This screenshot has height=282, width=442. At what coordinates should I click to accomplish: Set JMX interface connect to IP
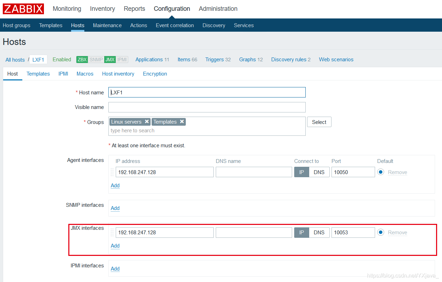[302, 232]
